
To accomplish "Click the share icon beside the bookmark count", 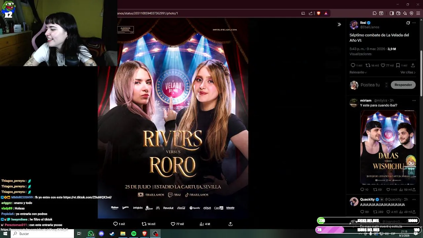I will (x=413, y=65).
